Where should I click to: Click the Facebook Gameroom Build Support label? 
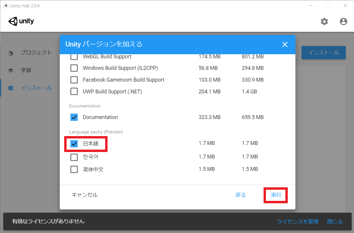(124, 80)
